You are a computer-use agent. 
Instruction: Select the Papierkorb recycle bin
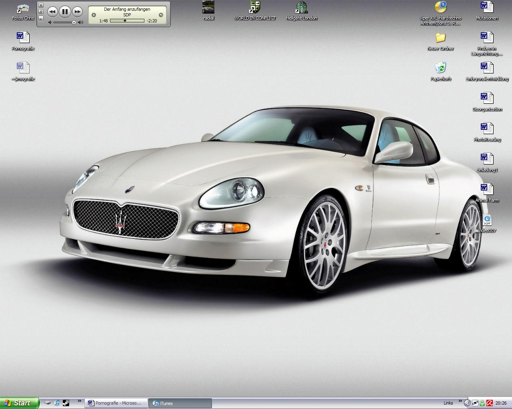click(440, 72)
